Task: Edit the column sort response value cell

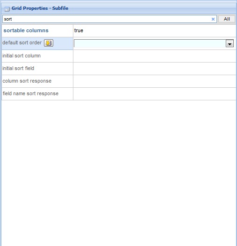Action: [x=154, y=81]
